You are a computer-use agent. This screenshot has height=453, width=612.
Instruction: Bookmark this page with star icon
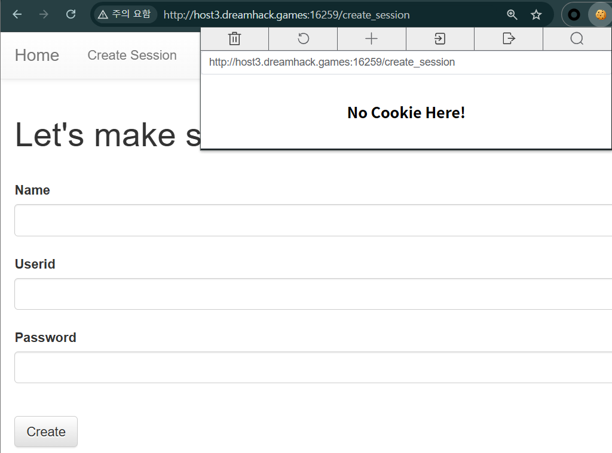(536, 15)
